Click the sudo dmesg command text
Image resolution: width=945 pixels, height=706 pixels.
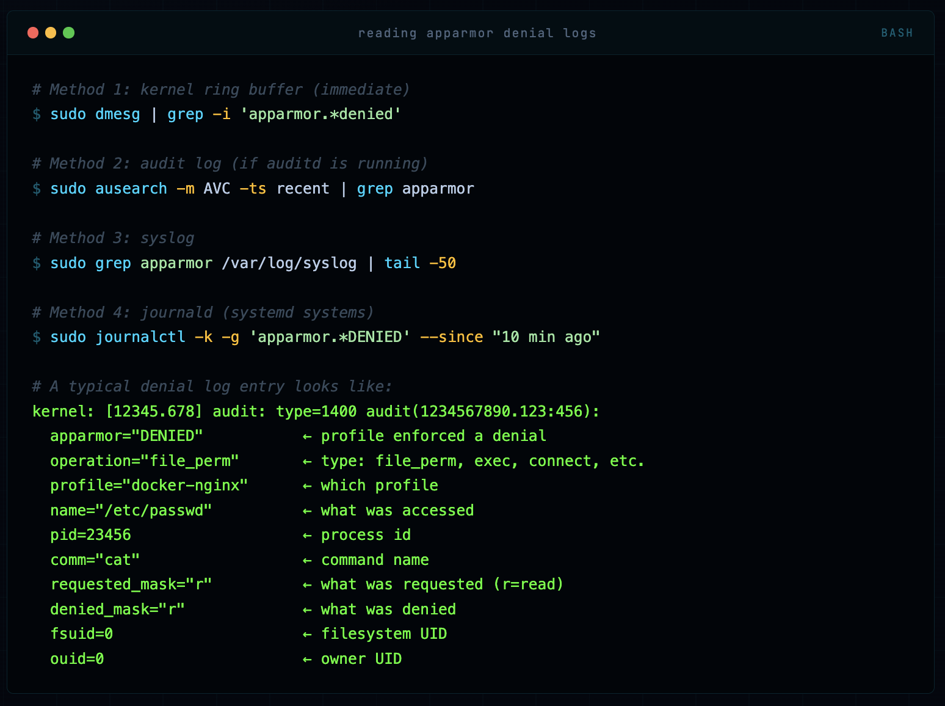(x=95, y=114)
